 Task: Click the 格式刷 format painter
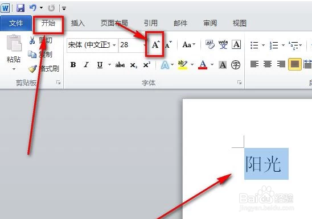44,69
